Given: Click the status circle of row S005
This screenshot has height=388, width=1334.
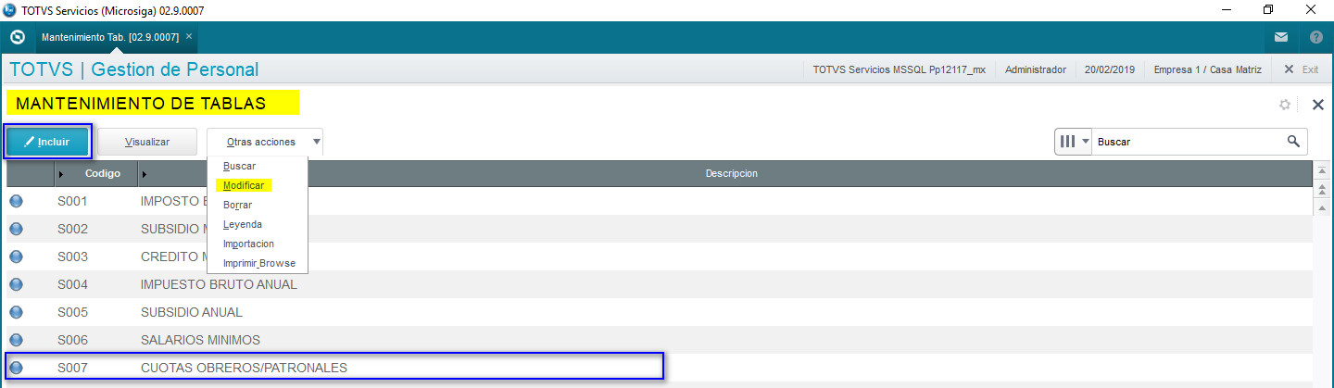Looking at the screenshot, I should click(16, 312).
